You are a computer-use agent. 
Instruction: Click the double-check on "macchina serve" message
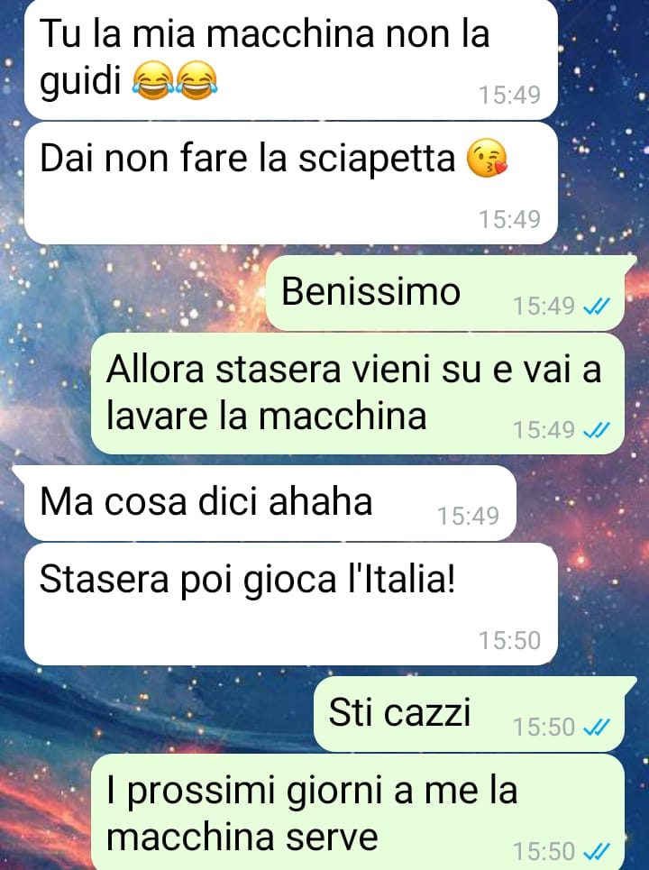point(598,851)
